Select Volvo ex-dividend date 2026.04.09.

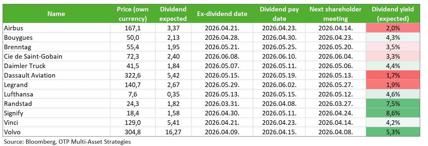[x=222, y=132]
